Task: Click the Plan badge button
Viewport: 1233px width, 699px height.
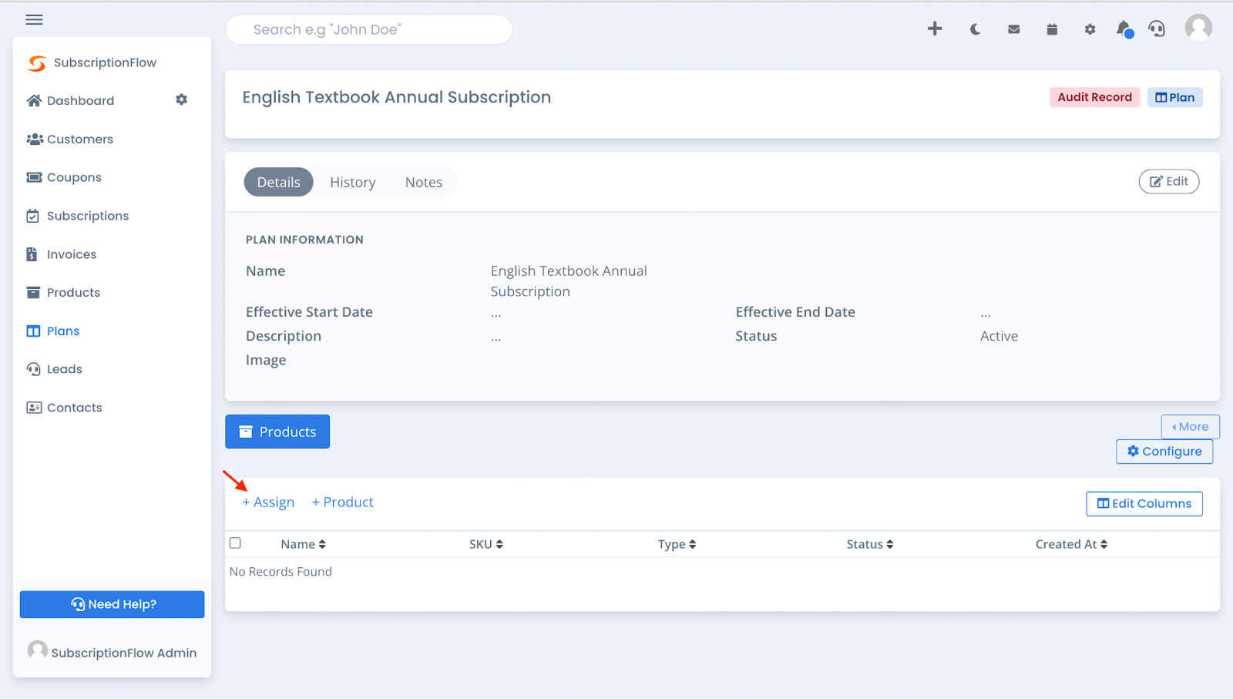Action: click(1174, 97)
